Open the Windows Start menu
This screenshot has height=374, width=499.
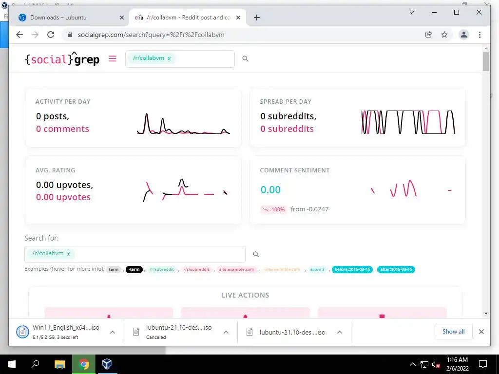pos(12,364)
